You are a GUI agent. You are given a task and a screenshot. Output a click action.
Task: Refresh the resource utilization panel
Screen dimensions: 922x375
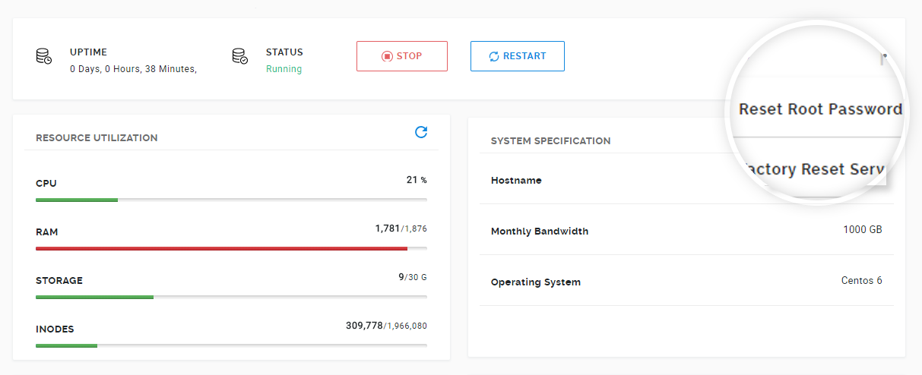[x=420, y=132]
